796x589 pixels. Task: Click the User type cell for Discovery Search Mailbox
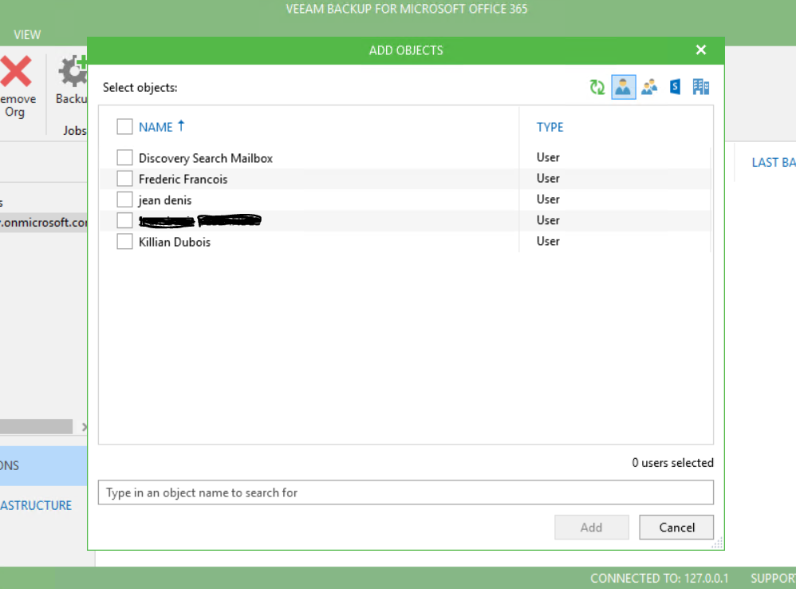(x=548, y=157)
